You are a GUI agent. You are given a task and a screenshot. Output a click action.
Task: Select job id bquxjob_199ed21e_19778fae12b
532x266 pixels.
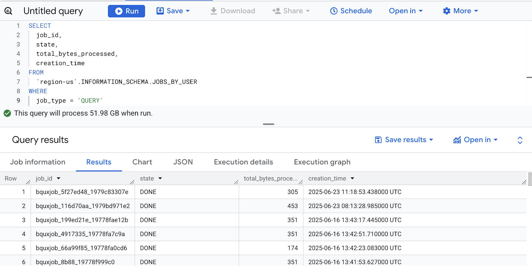[x=82, y=220]
